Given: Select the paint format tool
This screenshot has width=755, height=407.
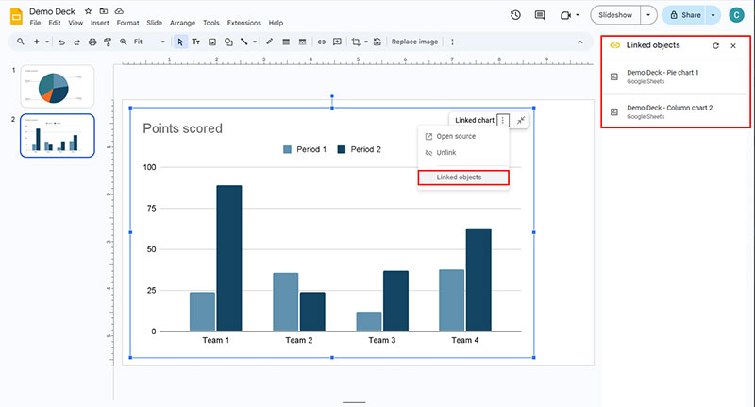Looking at the screenshot, I should pos(108,42).
